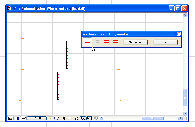Open the zoom presets arrow next to 71 %
The image size is (195, 127).
pyautogui.click(x=50, y=118)
